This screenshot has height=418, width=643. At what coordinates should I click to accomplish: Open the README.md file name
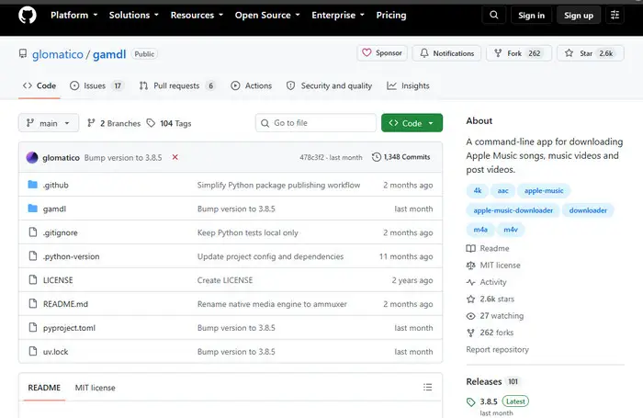(x=65, y=304)
